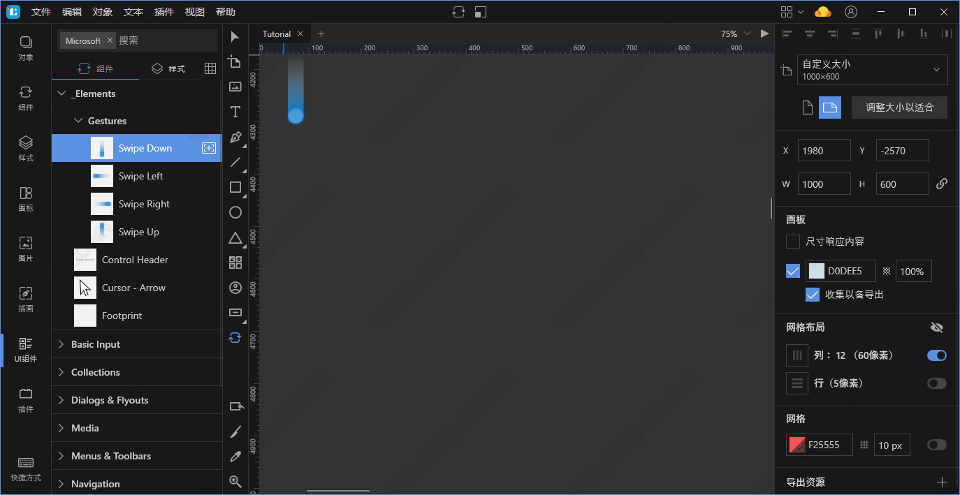Expand the Dialogs & Flyouts group

click(61, 400)
